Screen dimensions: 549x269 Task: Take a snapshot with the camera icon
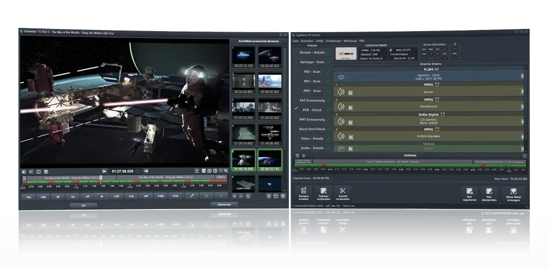(209, 171)
